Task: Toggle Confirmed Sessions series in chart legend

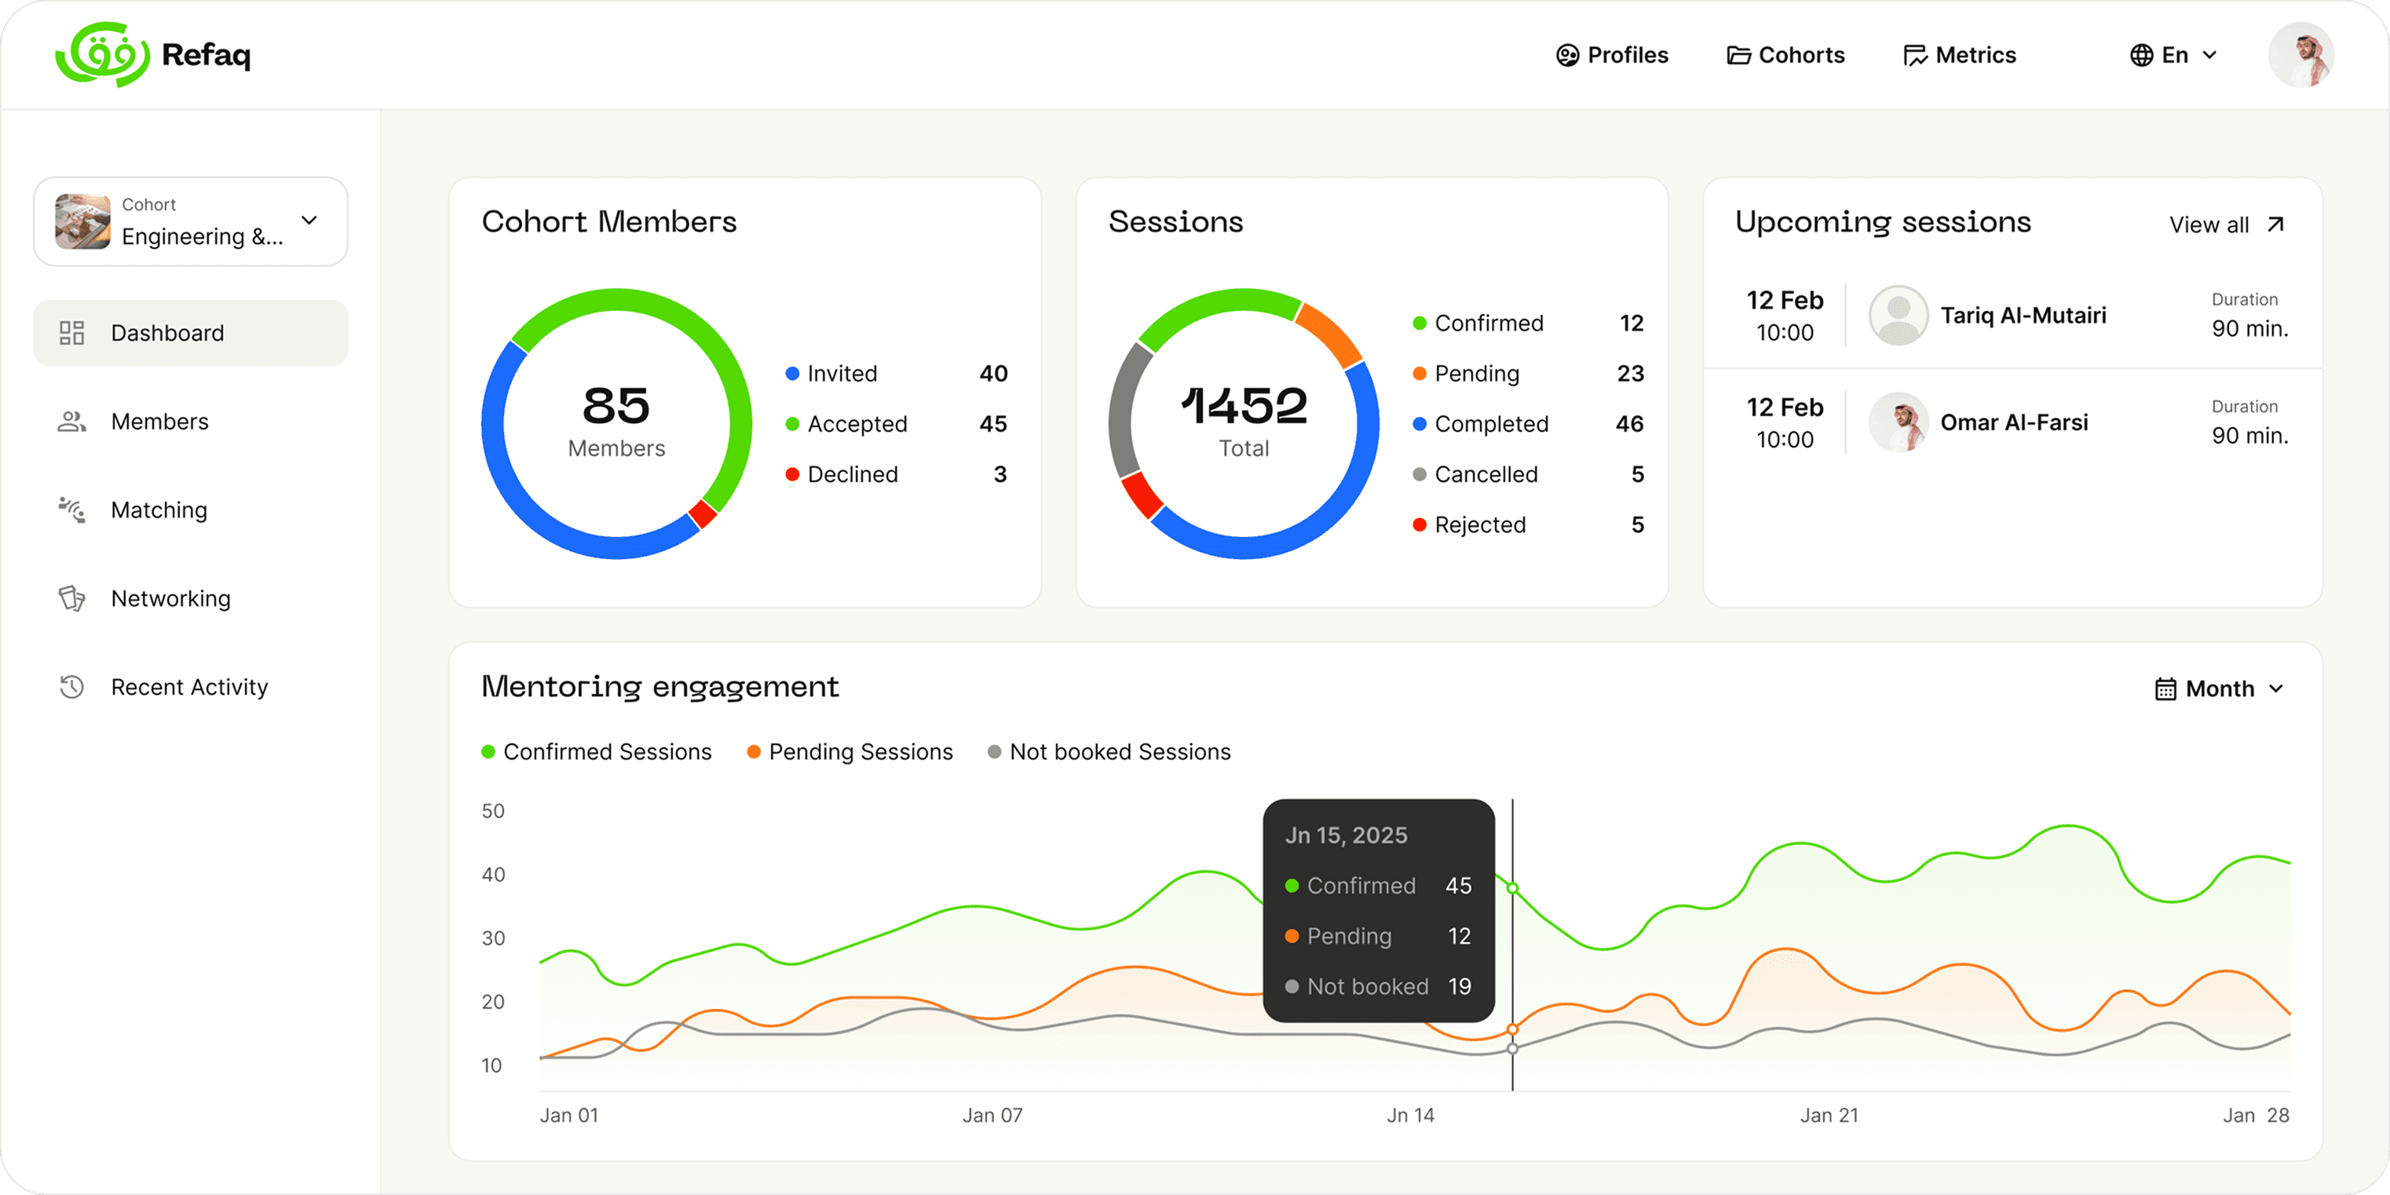Action: [597, 752]
